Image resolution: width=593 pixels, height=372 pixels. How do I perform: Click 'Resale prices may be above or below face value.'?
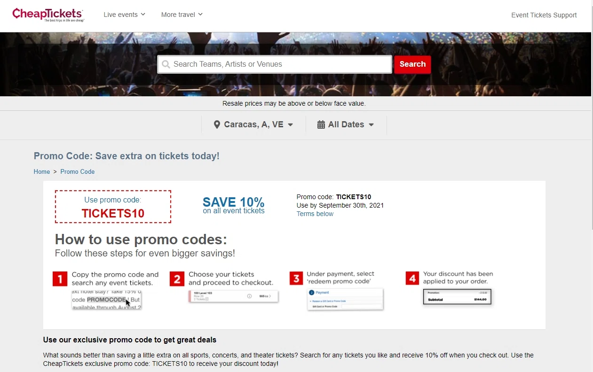(294, 103)
